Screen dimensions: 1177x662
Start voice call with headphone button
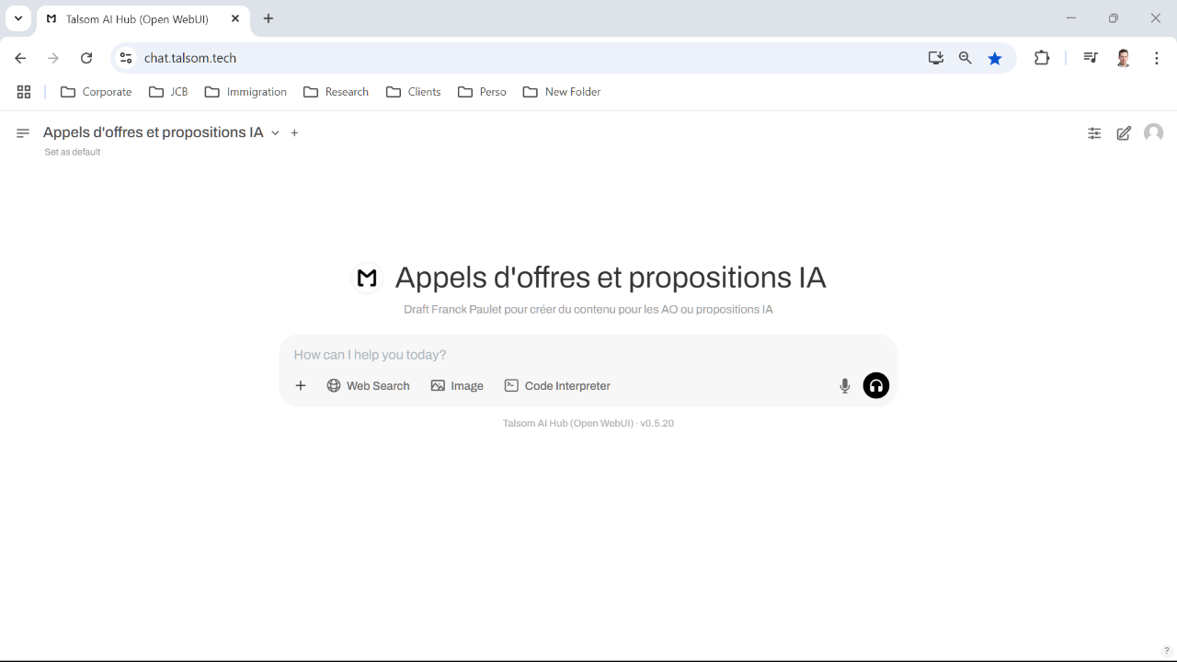tap(876, 386)
